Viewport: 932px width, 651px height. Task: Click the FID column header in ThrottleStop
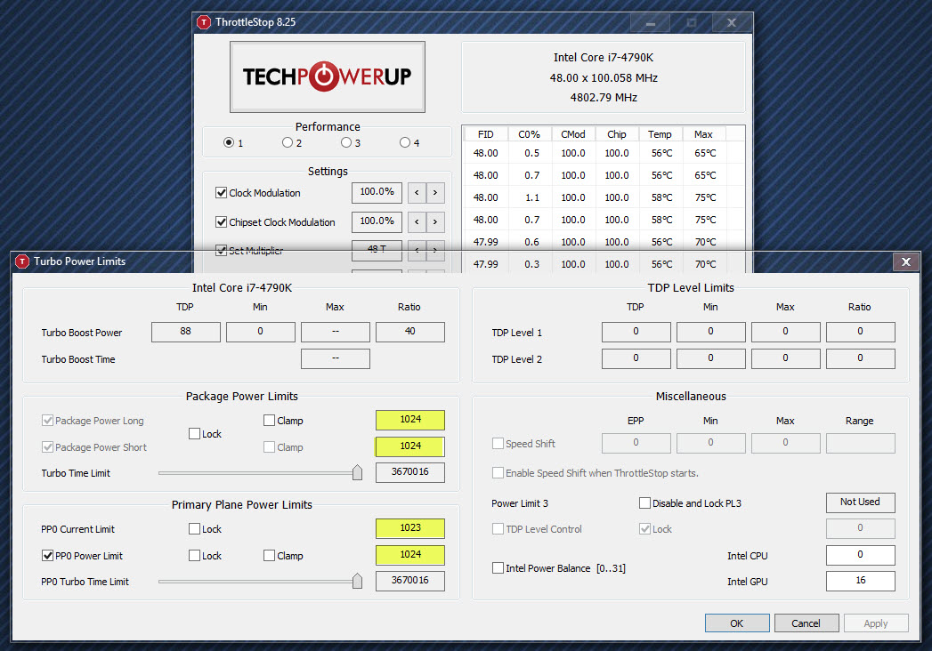point(486,134)
